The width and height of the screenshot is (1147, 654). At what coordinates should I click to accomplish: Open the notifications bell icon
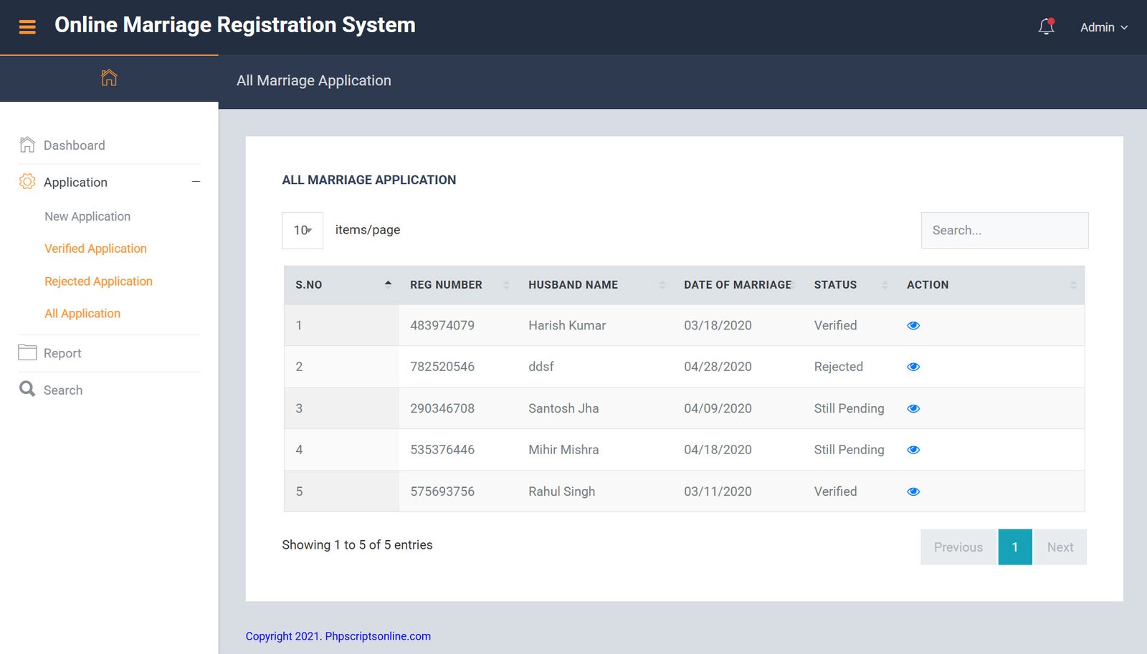tap(1047, 27)
